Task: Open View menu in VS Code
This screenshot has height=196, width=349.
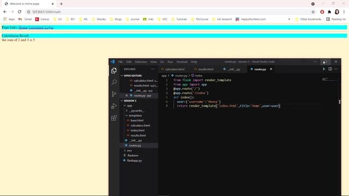Action: coord(153,62)
